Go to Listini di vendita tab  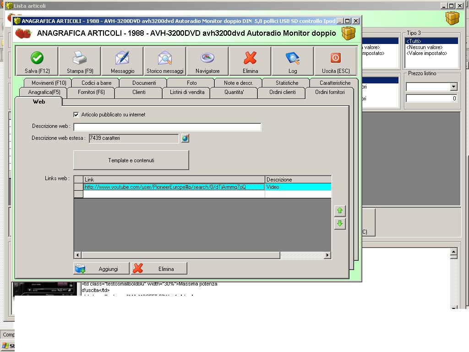pos(187,92)
